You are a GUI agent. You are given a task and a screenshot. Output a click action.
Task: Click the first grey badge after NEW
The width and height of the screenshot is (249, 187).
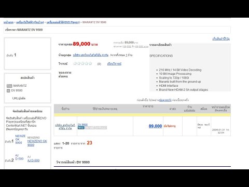point(90,128)
